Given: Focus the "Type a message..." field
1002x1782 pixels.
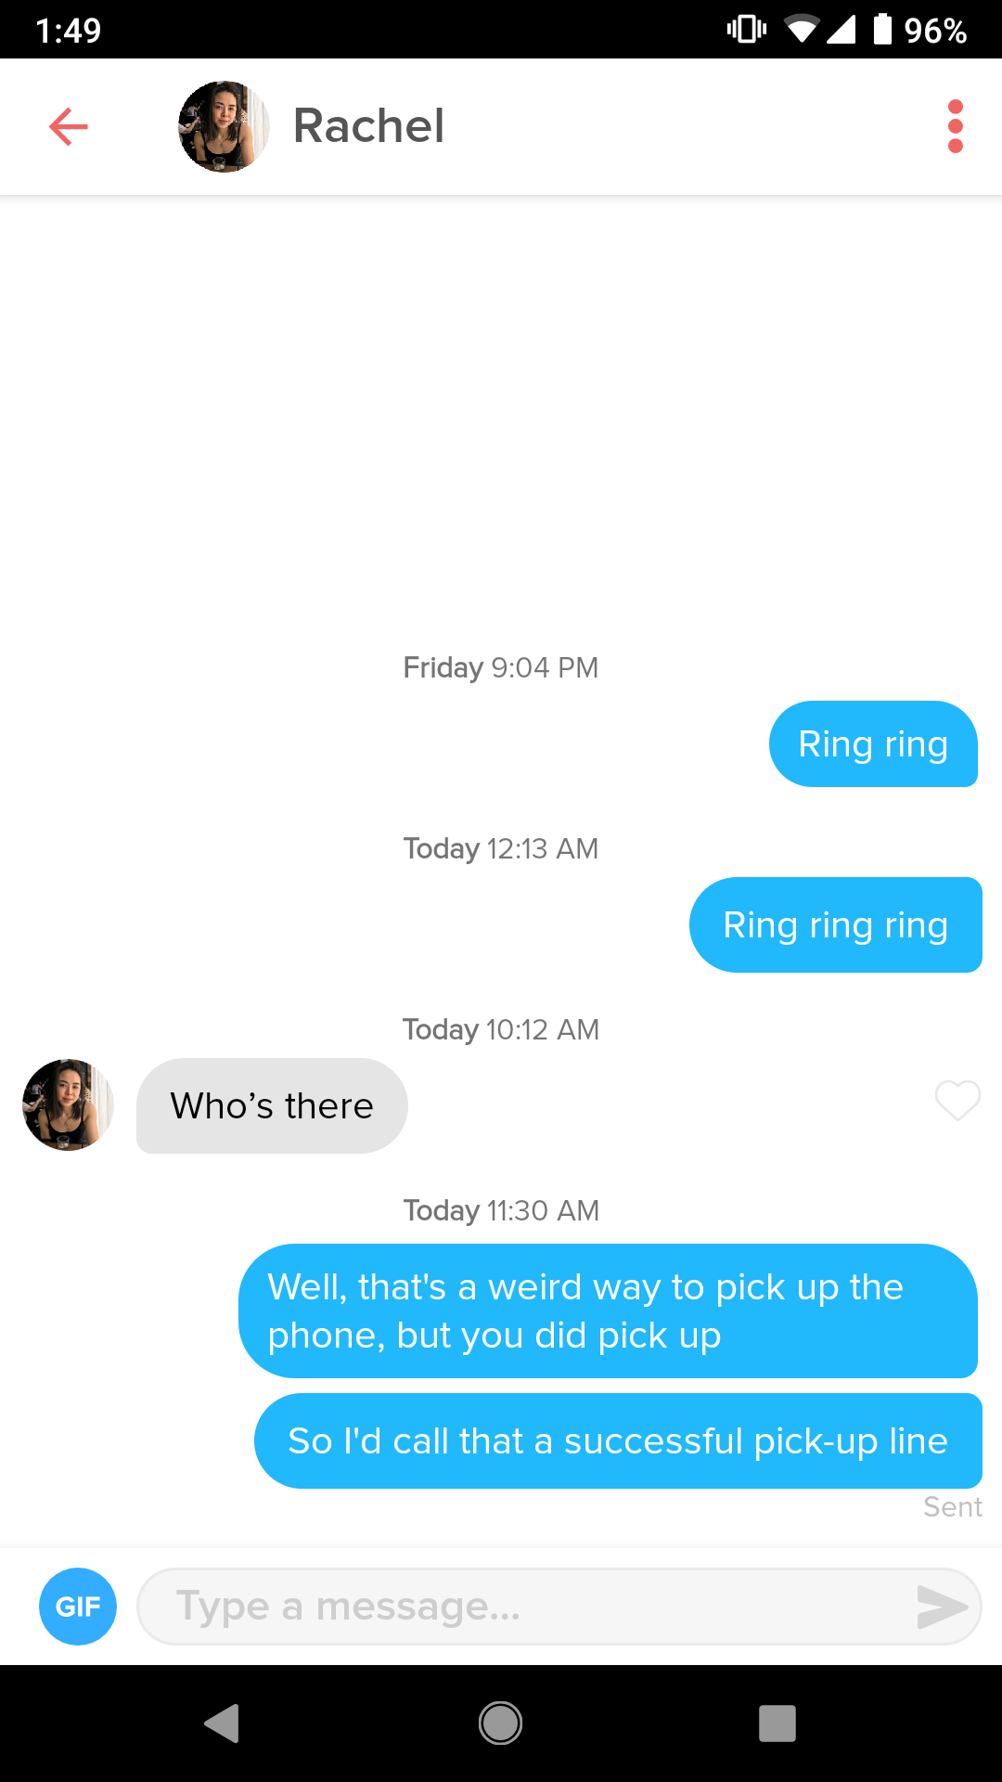Looking at the screenshot, I should point(559,1607).
